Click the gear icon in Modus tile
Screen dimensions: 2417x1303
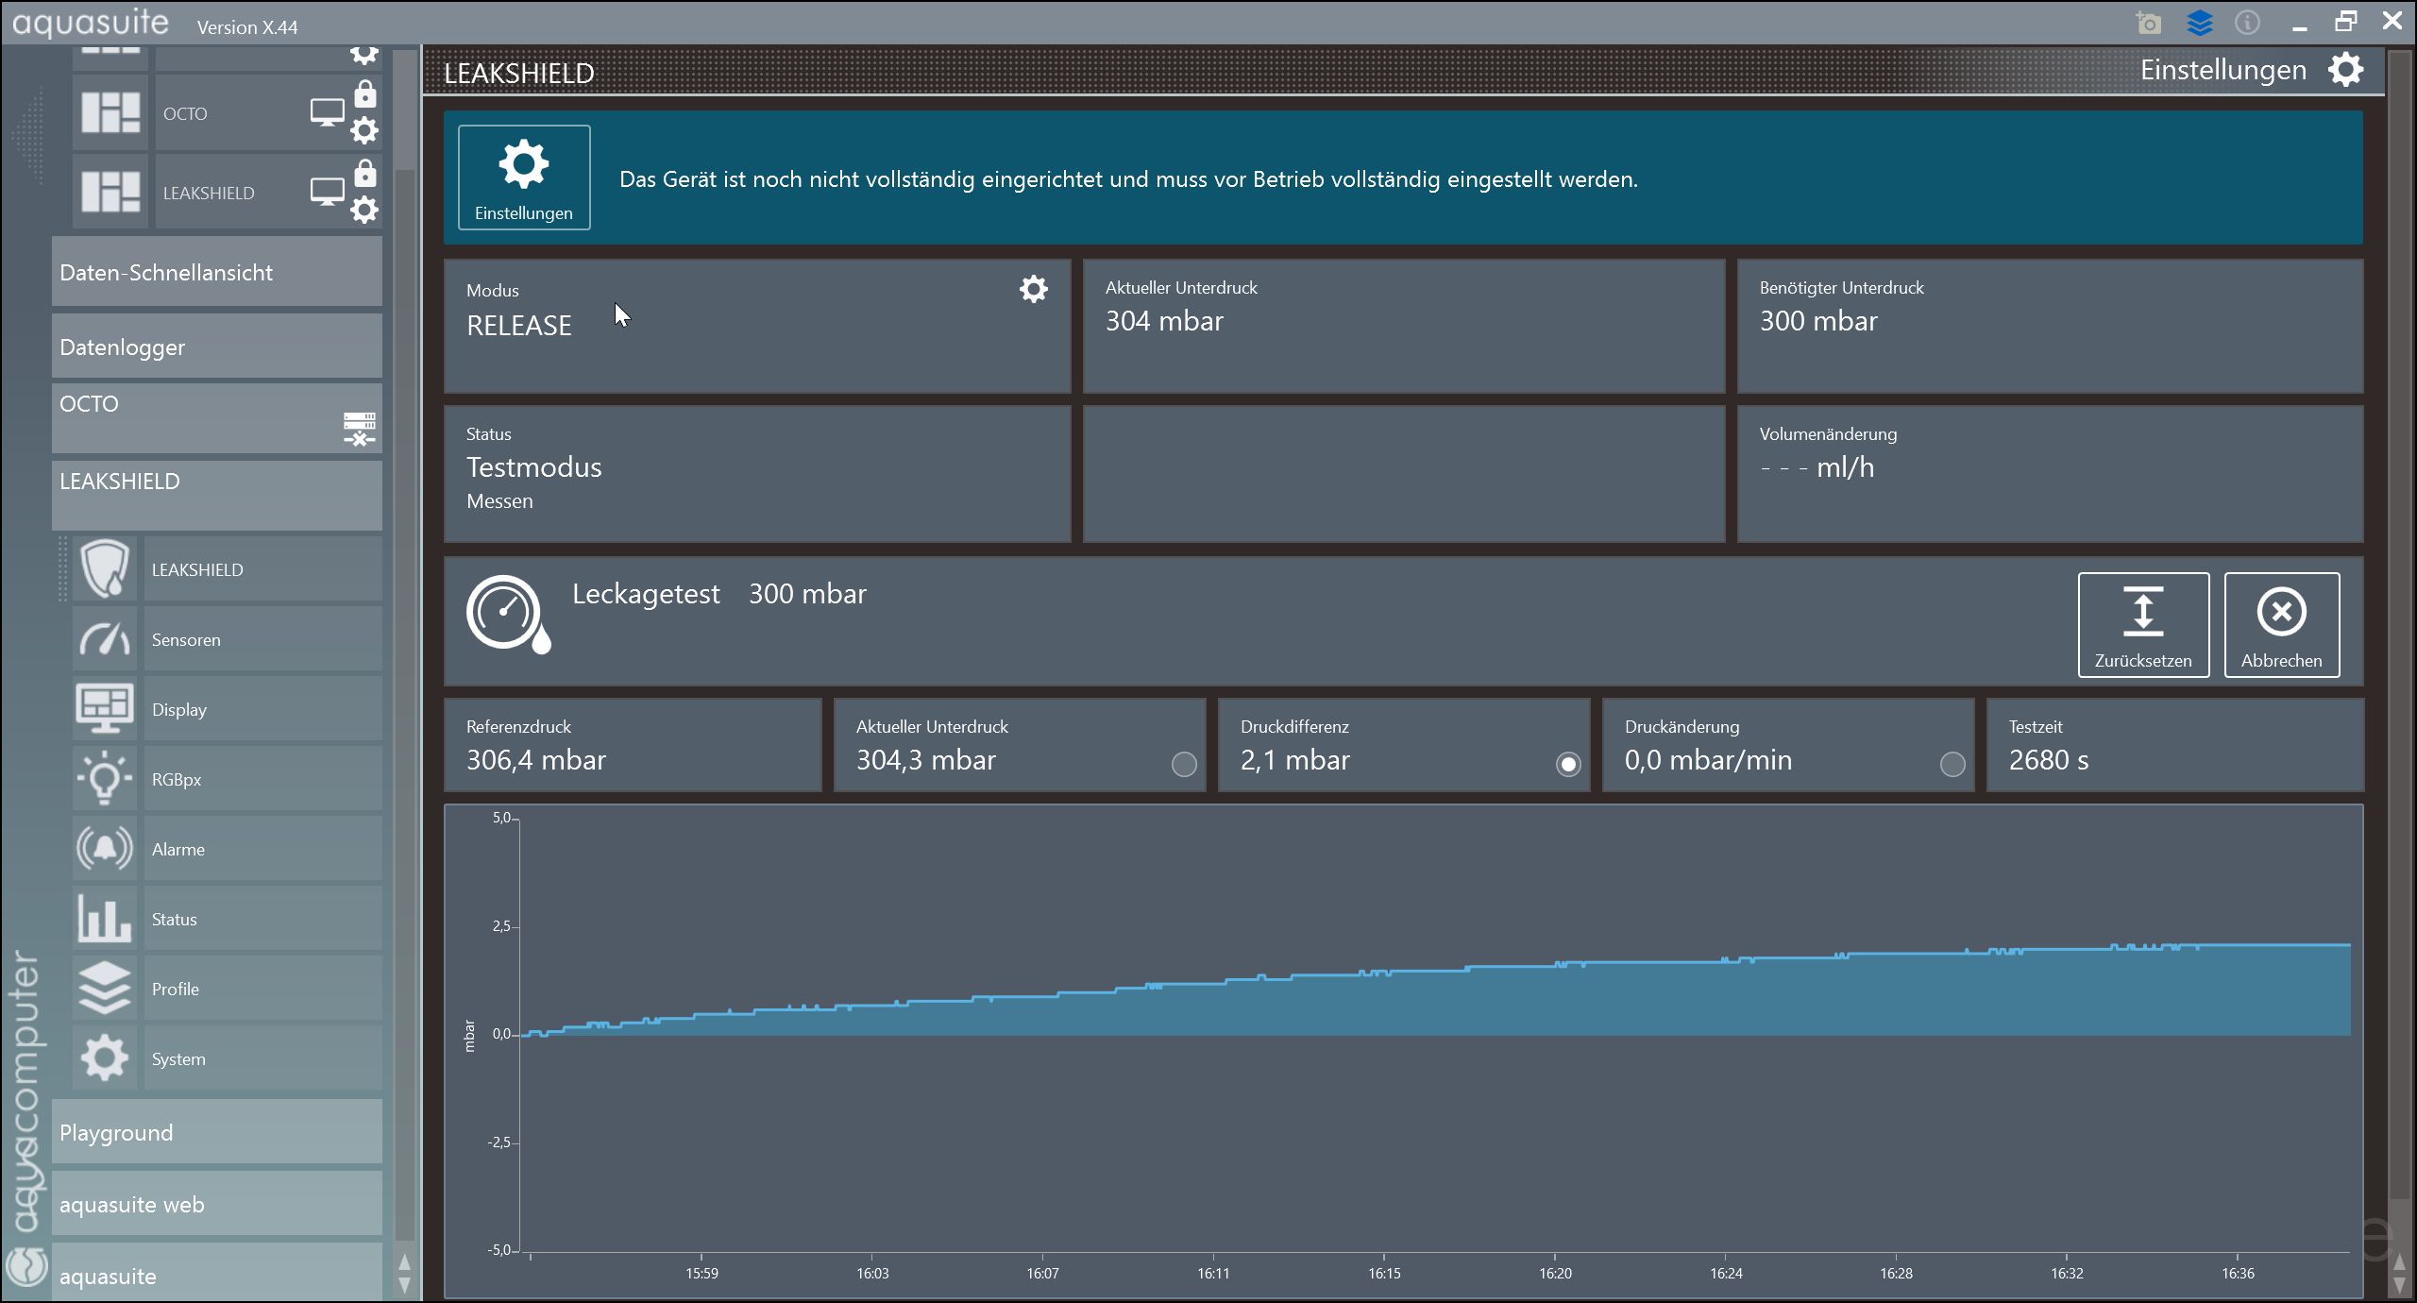pos(1033,289)
